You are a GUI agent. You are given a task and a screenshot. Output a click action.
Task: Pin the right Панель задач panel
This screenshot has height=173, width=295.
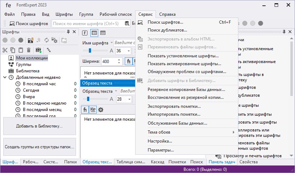284,32
